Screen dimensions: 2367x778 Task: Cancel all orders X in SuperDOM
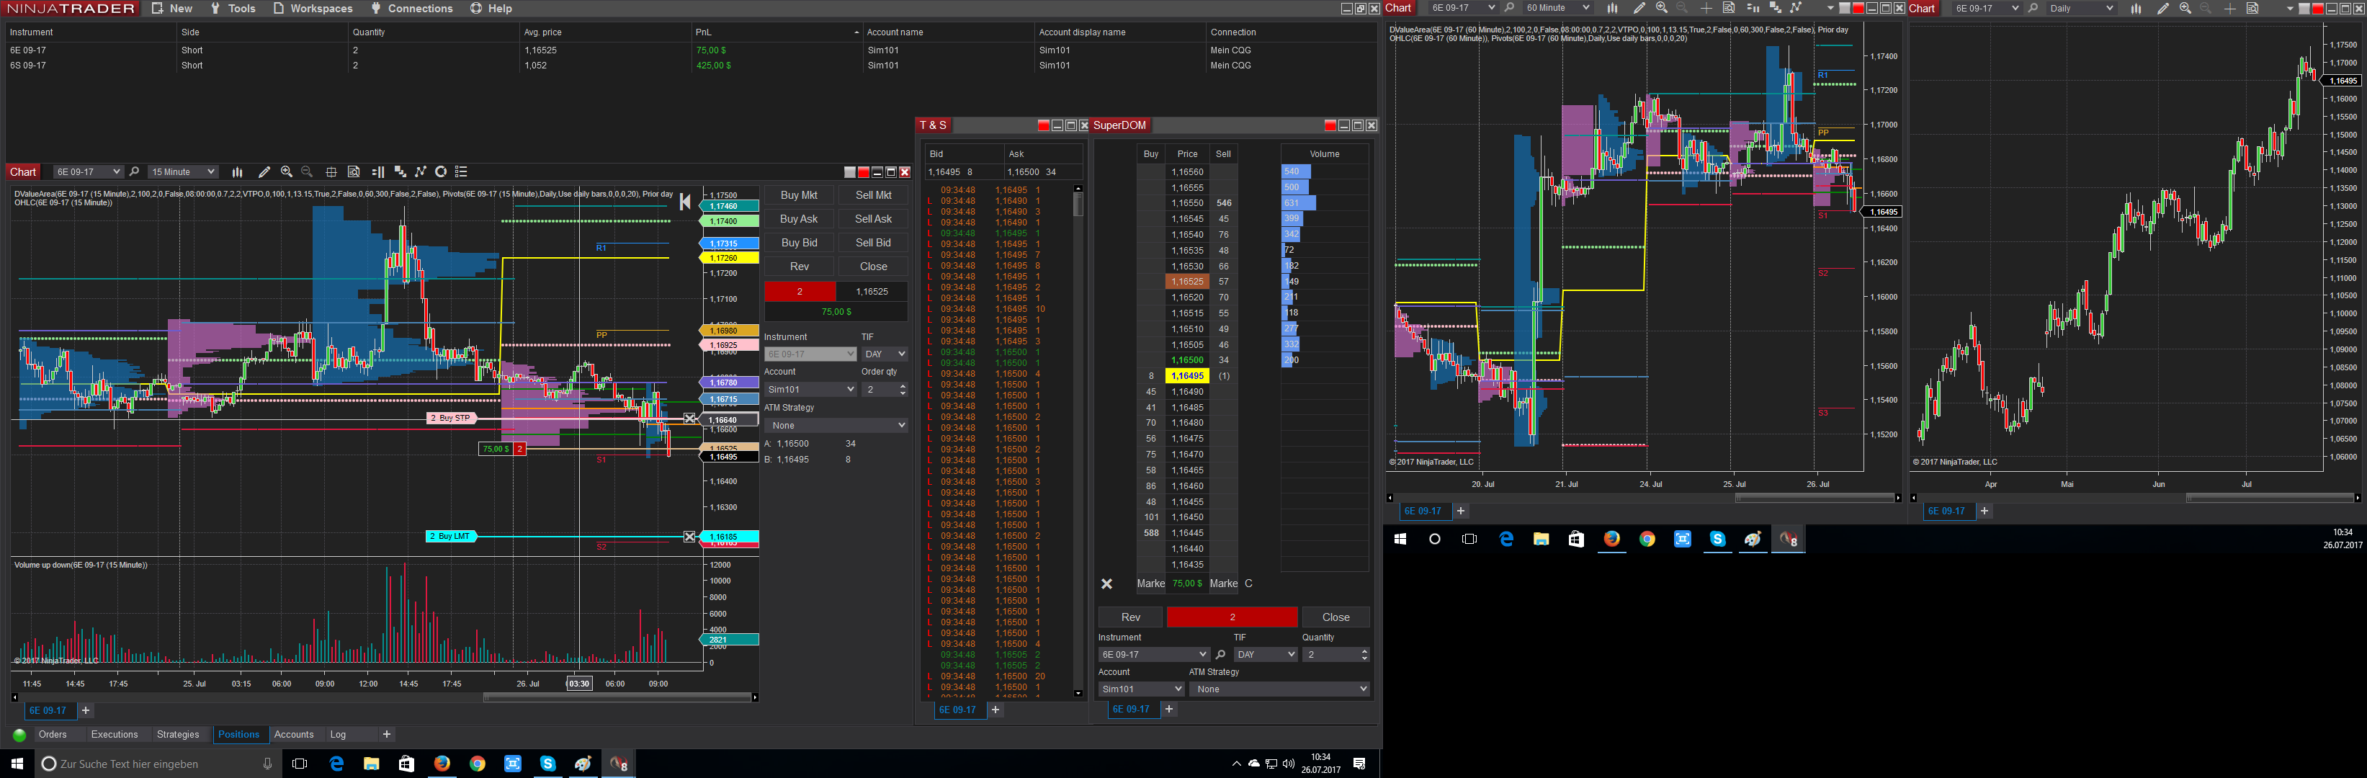click(1106, 584)
